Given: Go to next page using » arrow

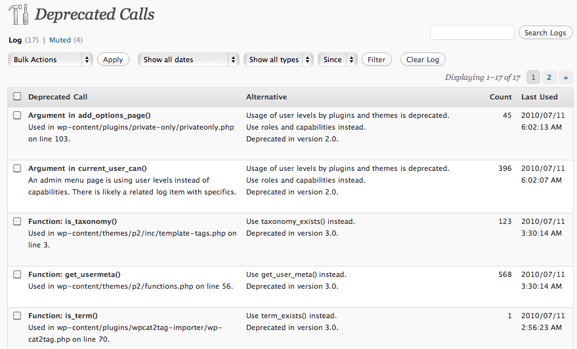Looking at the screenshot, I should click(x=565, y=77).
